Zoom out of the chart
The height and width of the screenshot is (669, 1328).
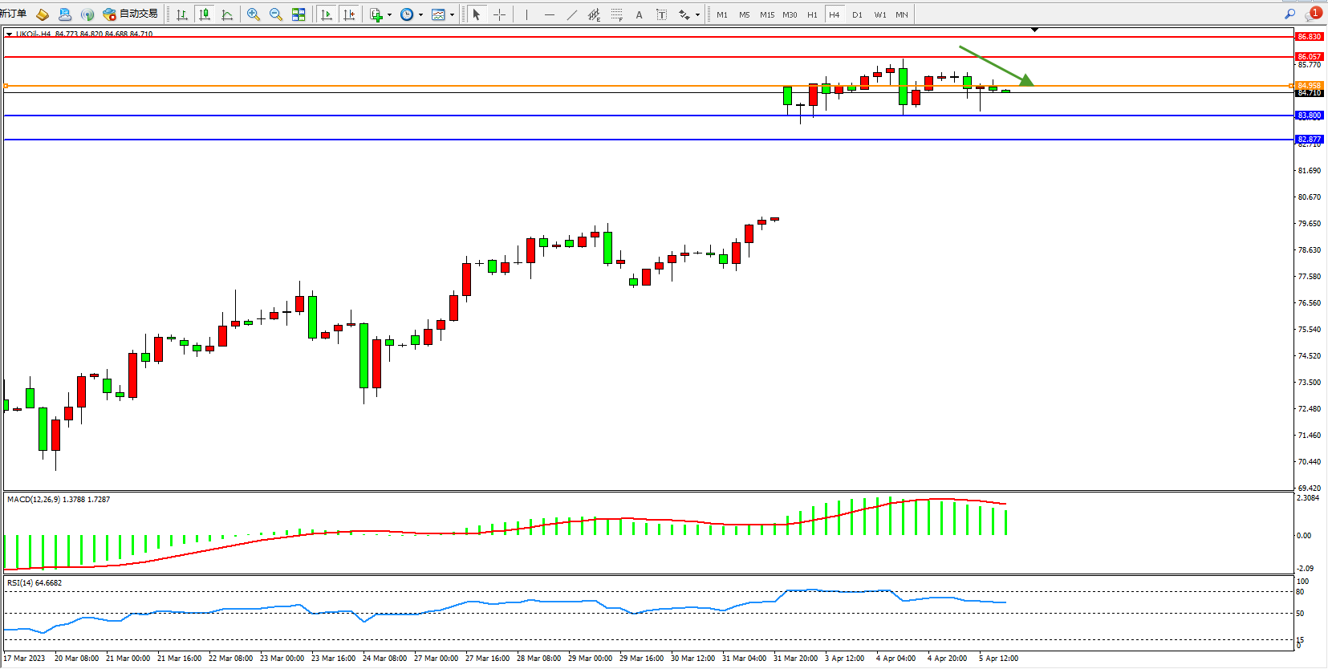[x=276, y=14]
